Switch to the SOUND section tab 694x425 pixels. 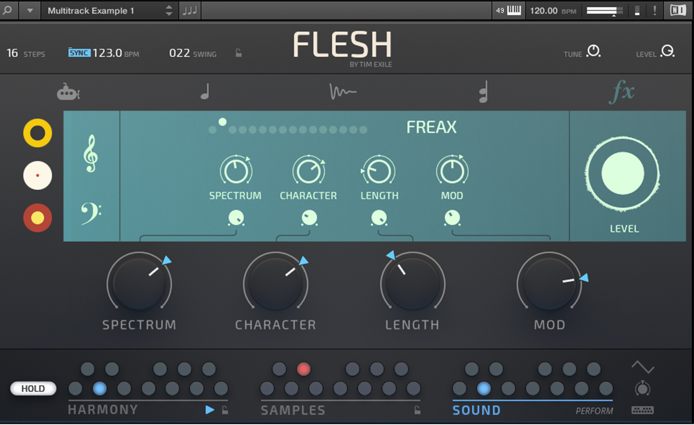[x=476, y=410]
